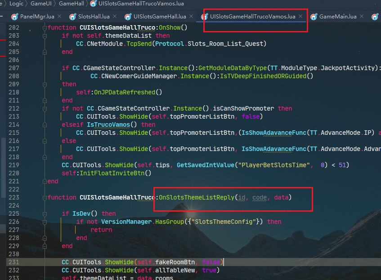Viewport: 381px width, 280px height.
Task: Click the Lua file icon on SlotsHall.lua tab
Action: tap(72, 17)
